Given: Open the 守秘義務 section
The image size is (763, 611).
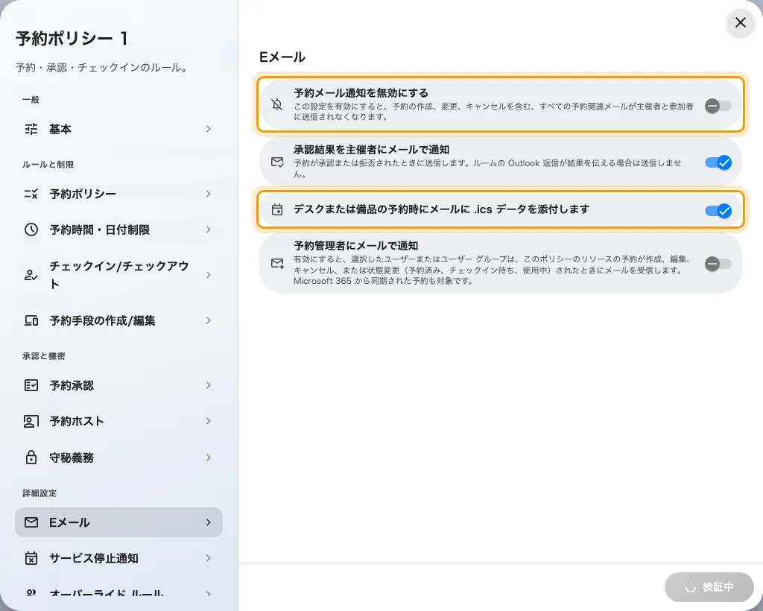Looking at the screenshot, I should [118, 458].
